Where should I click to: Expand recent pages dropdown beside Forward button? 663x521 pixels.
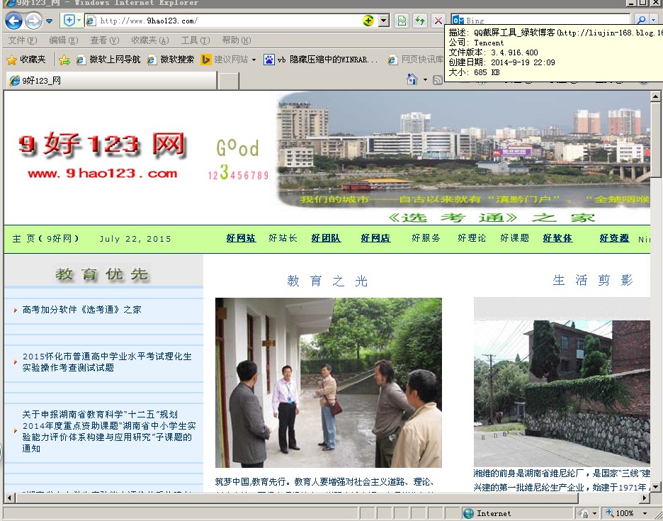click(50, 21)
